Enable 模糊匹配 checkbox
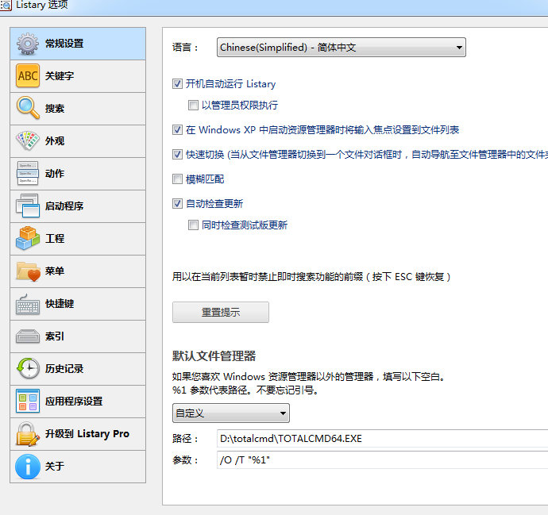 tap(177, 179)
